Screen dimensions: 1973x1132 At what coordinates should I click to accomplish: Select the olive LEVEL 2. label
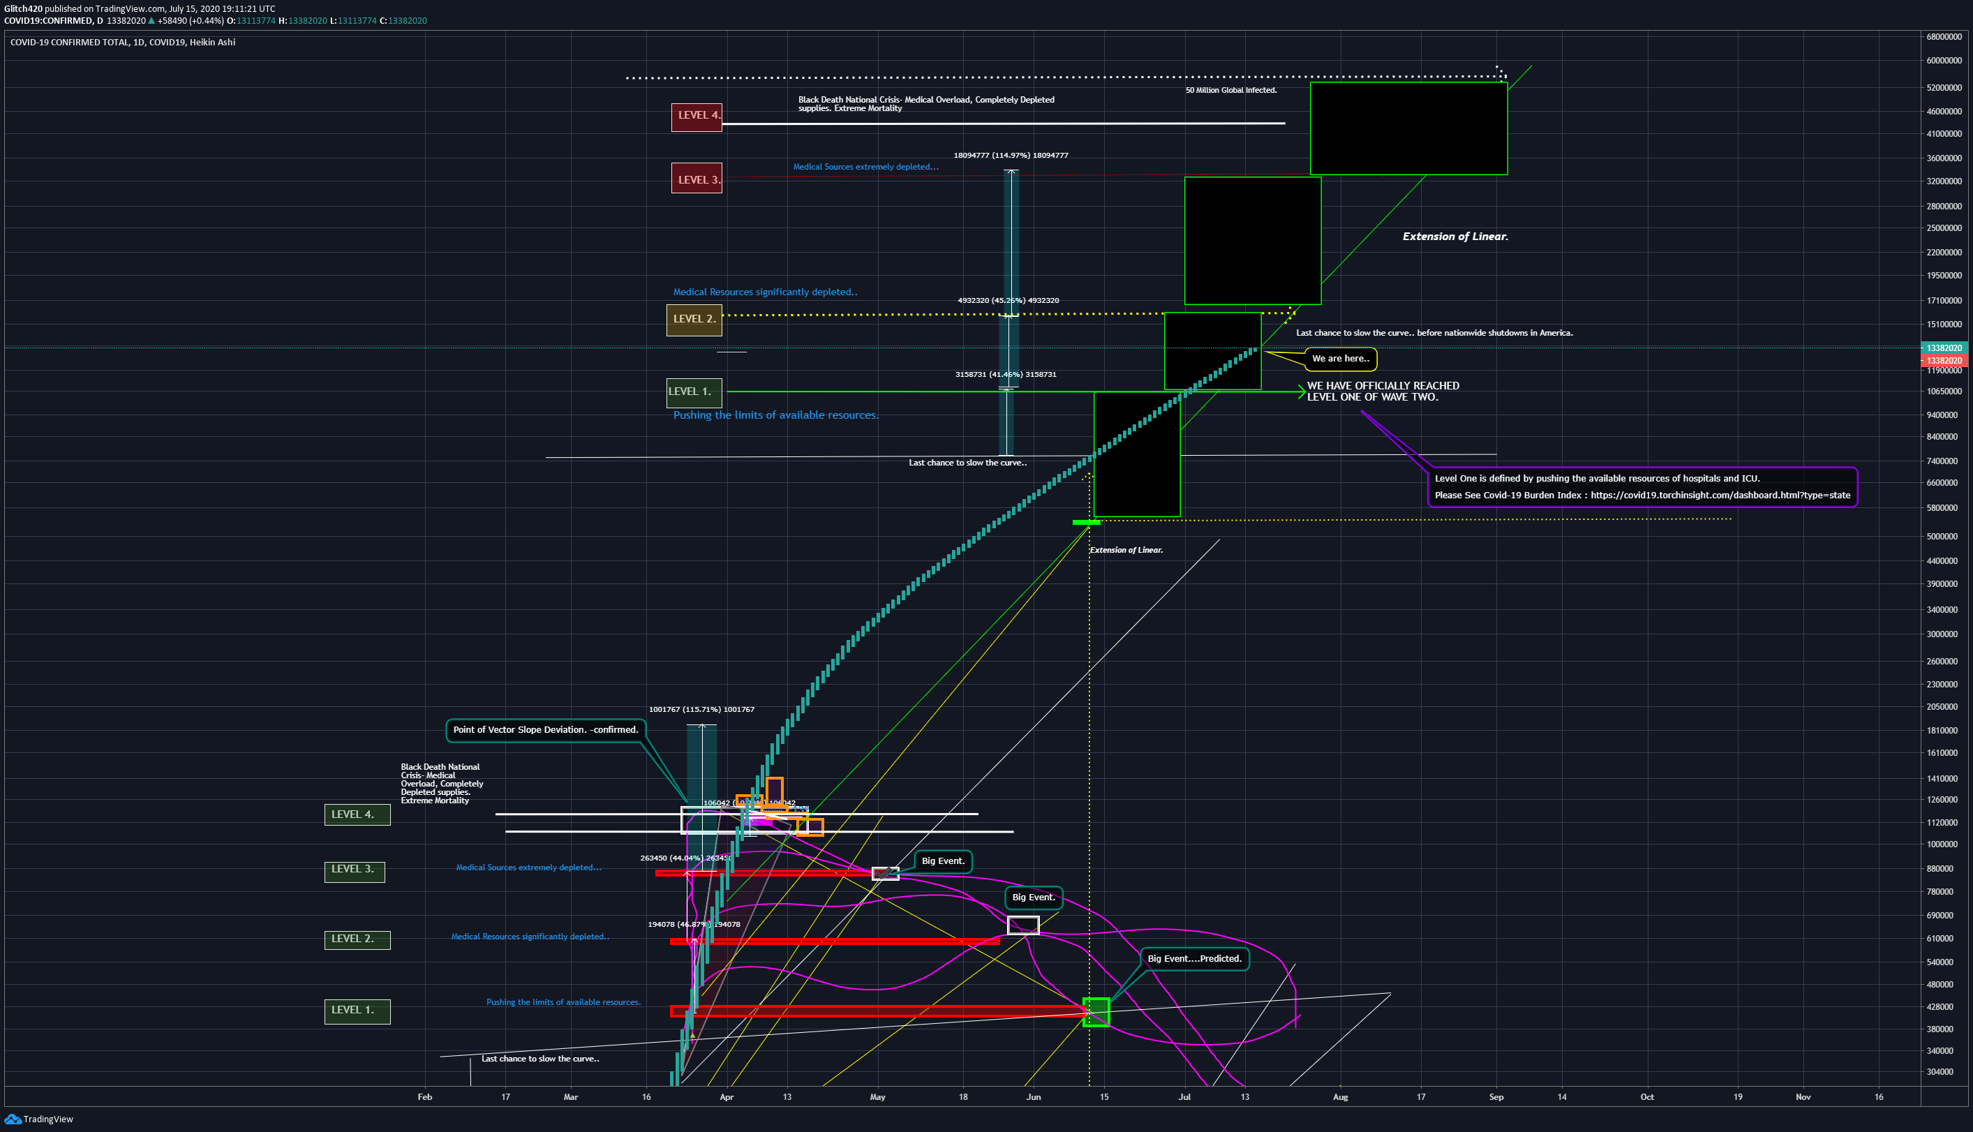click(x=694, y=320)
